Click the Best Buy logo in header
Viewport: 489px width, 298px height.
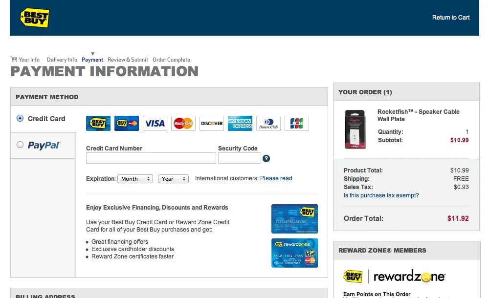click(34, 18)
